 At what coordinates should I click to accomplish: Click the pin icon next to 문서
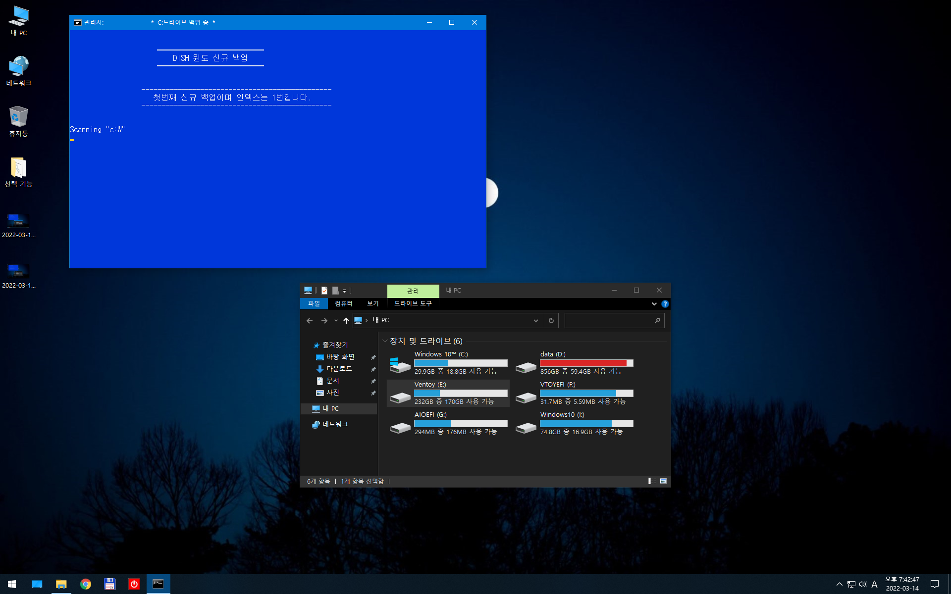pos(373,381)
